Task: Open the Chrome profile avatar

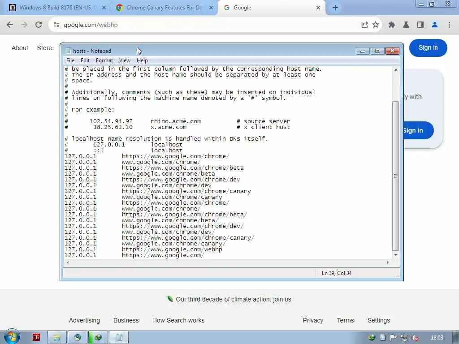Action: 435,25
